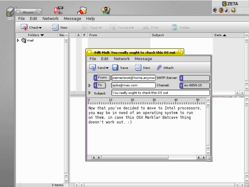Open the Help menu in Beam
The image size is (249, 187).
(x=90, y=18)
